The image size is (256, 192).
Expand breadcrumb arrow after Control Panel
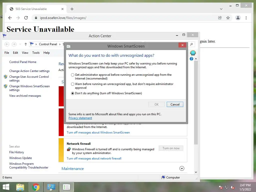[60, 44]
